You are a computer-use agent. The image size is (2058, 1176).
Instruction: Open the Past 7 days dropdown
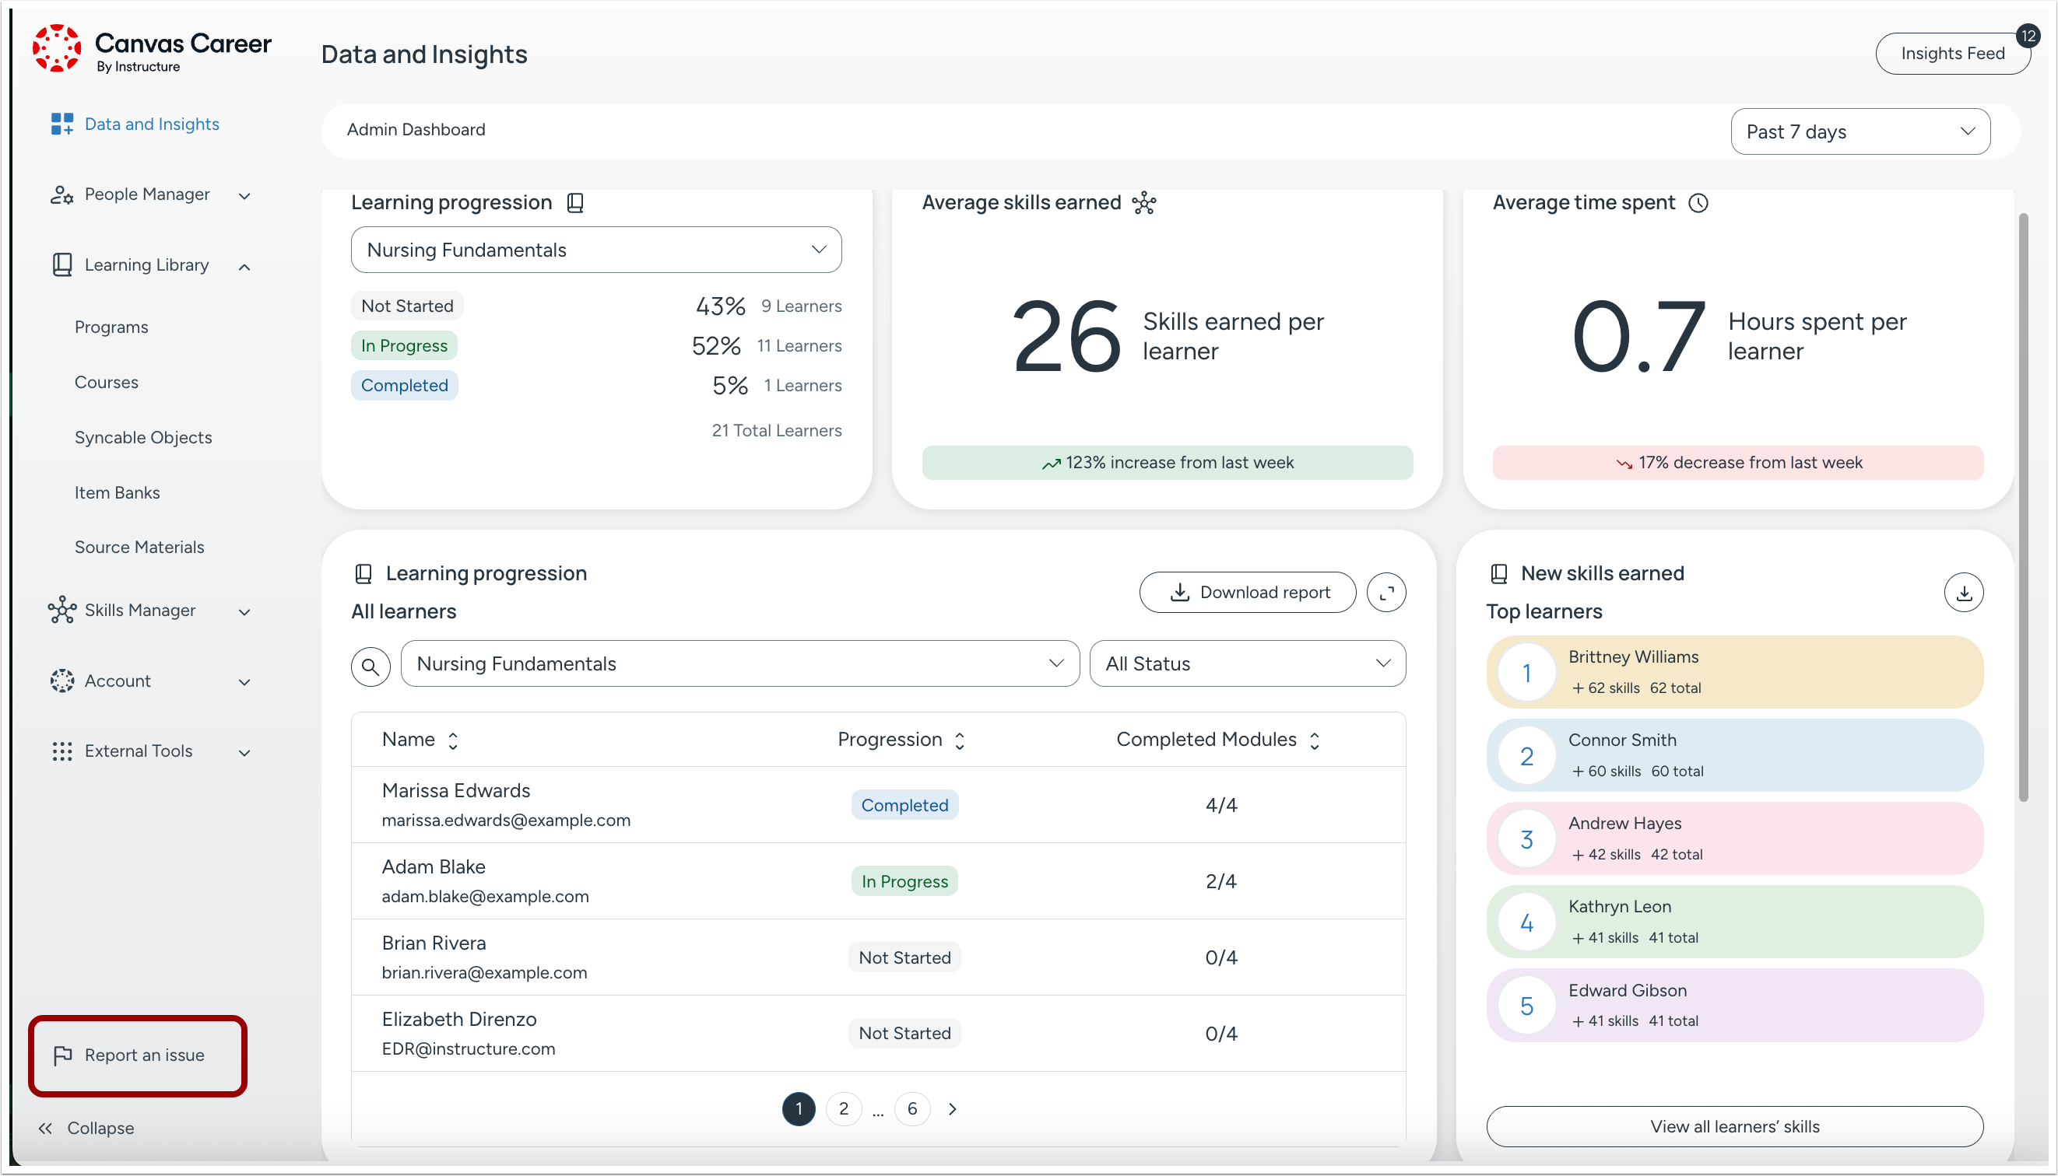click(1860, 131)
